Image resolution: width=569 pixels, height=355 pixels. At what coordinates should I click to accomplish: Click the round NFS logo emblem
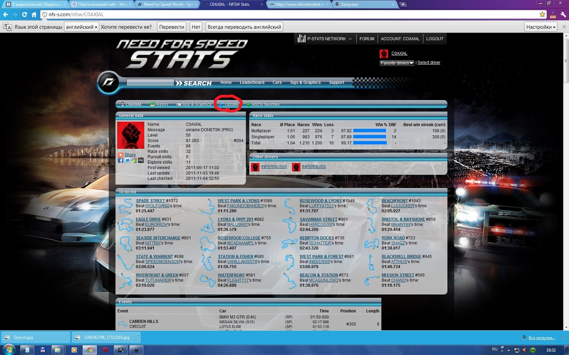point(108,82)
